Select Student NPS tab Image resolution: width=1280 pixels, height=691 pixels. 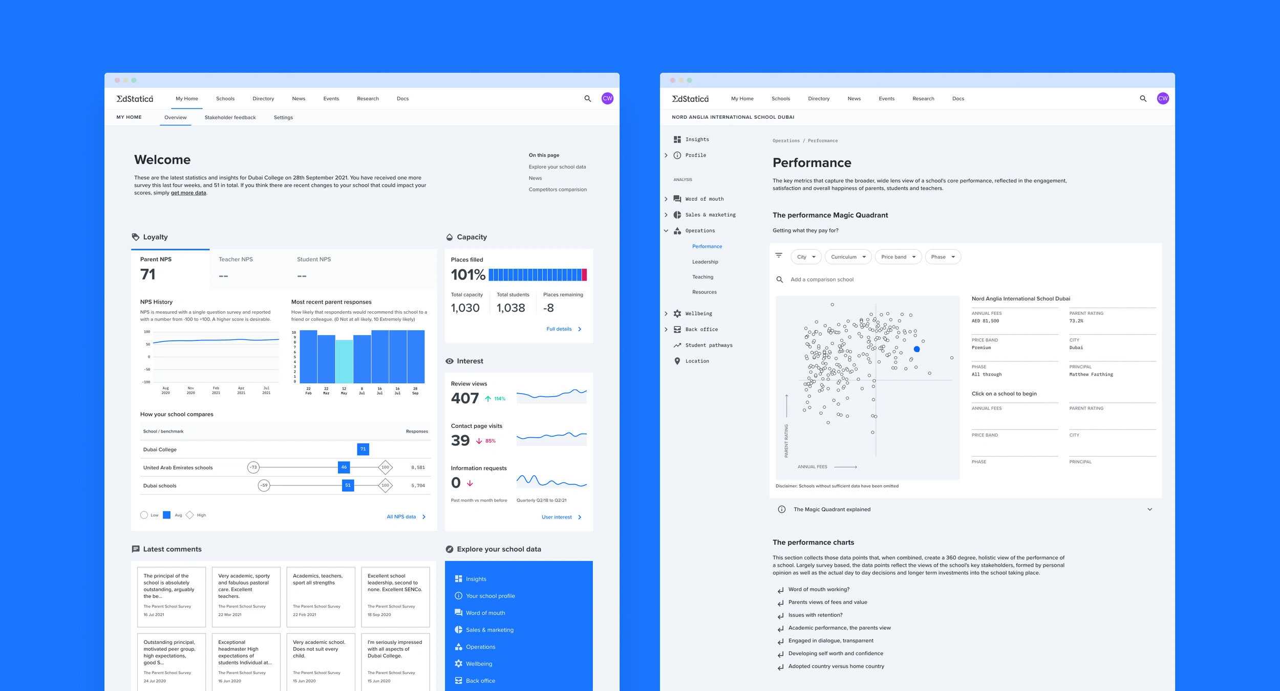coord(327,268)
